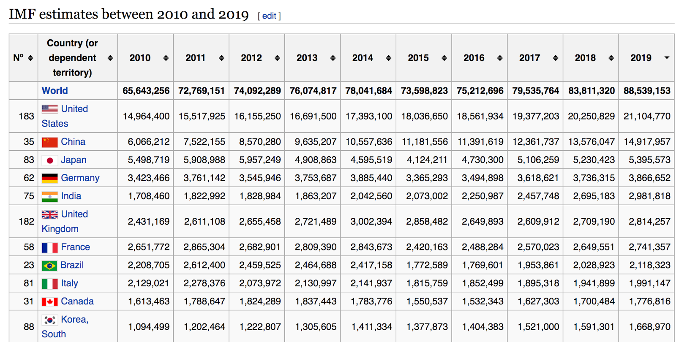Click the Brazil flag icon
Viewport: 676px width, 342px height.
click(49, 266)
